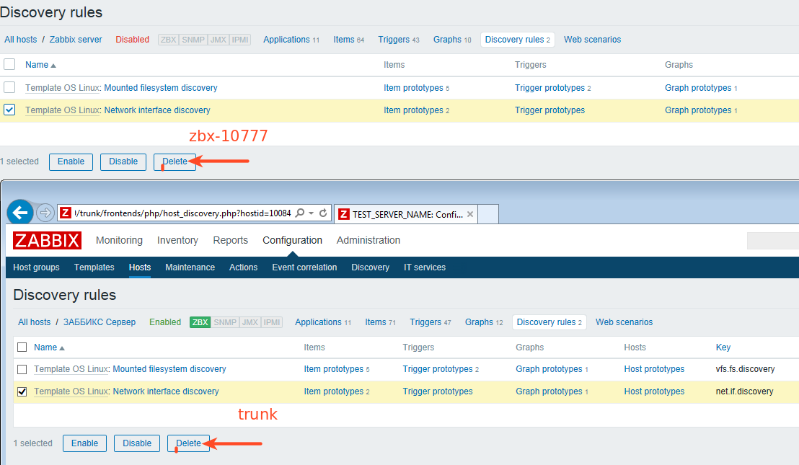The height and width of the screenshot is (465, 799).
Task: Check Mounted filesystem discovery in trunk table
Action: (x=22, y=369)
